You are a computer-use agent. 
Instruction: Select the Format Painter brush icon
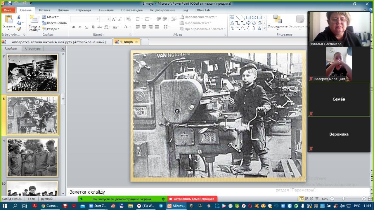coord(19,29)
